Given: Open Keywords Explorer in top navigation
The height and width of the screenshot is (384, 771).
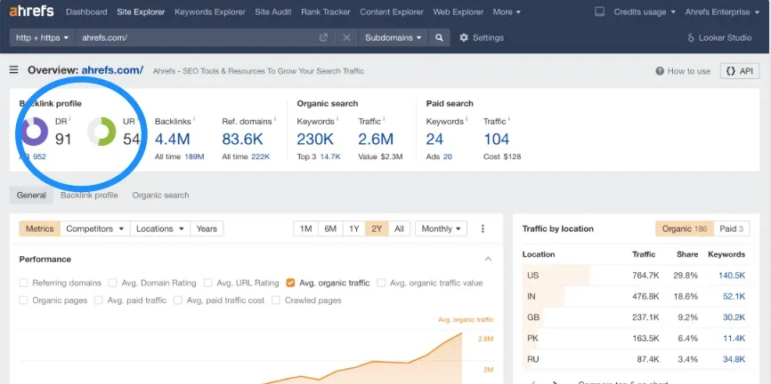Looking at the screenshot, I should click(210, 12).
